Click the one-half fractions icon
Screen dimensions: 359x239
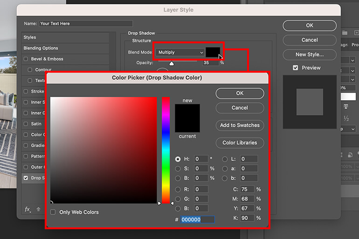click(x=346, y=118)
